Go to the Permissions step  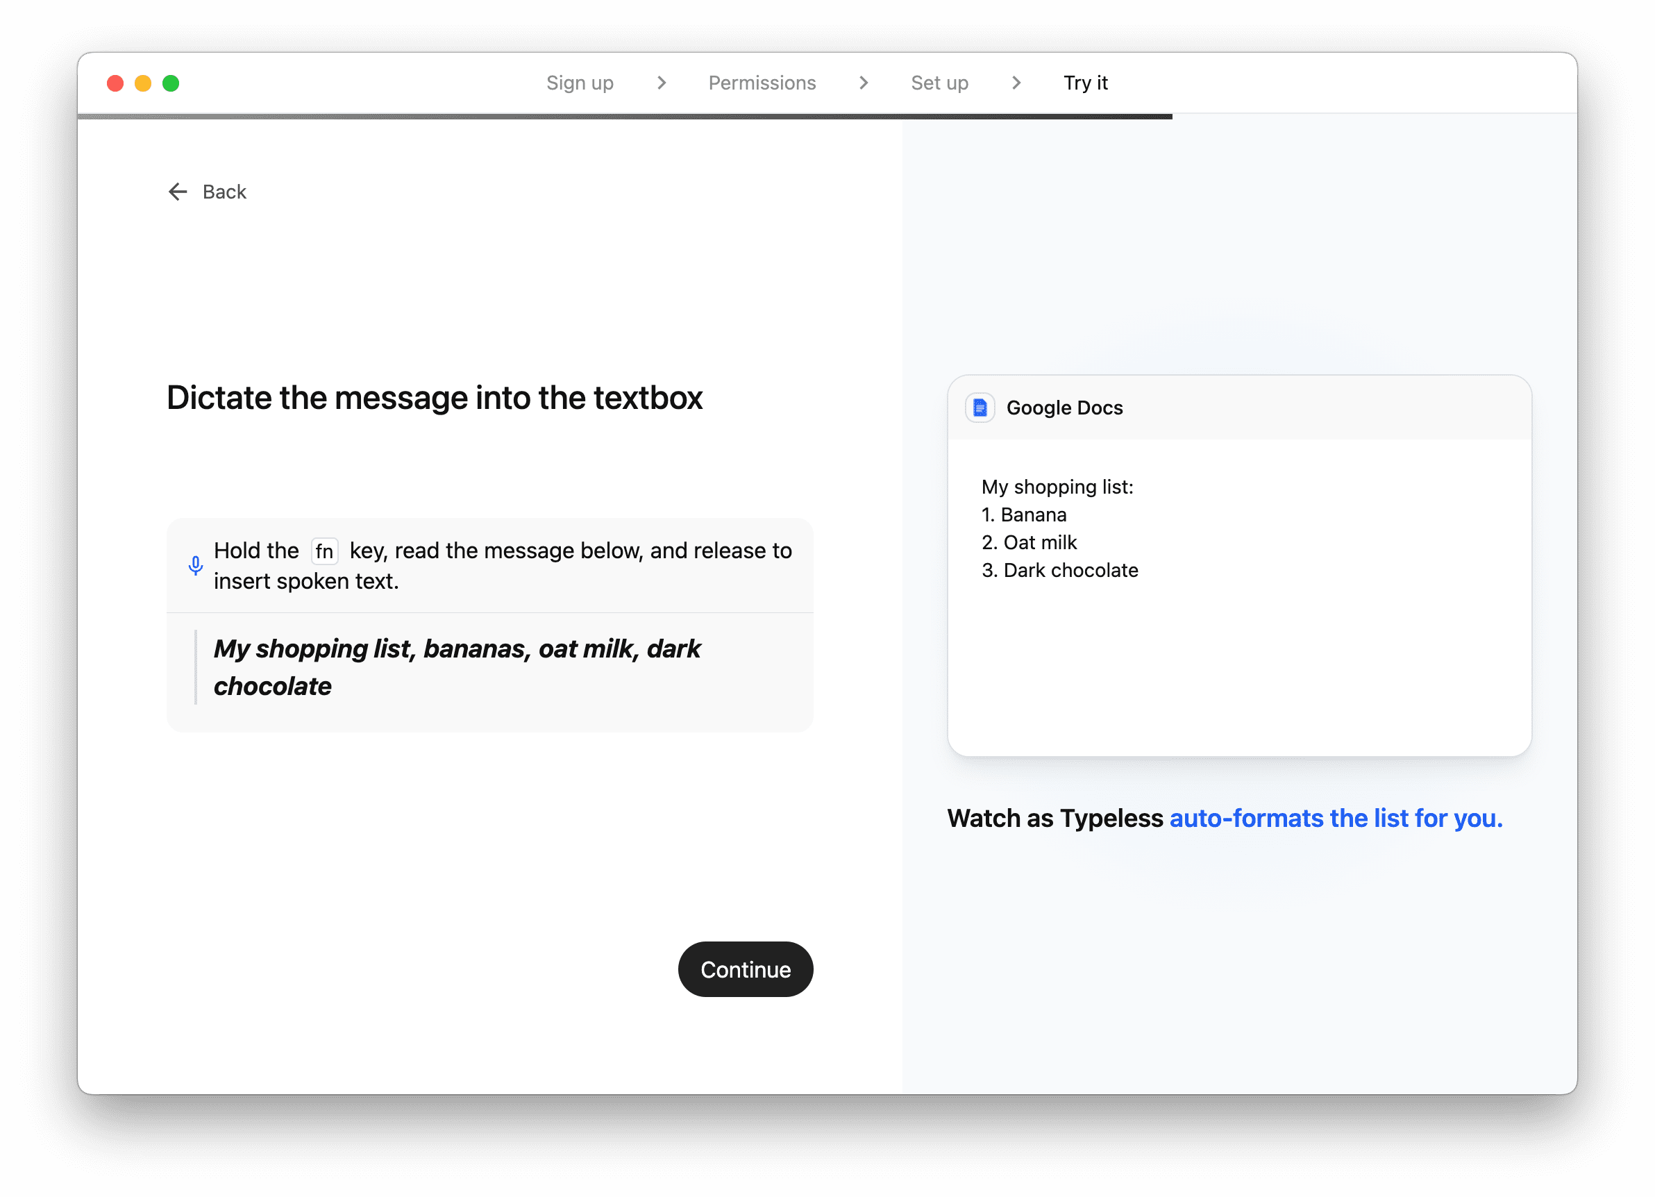[x=762, y=83]
